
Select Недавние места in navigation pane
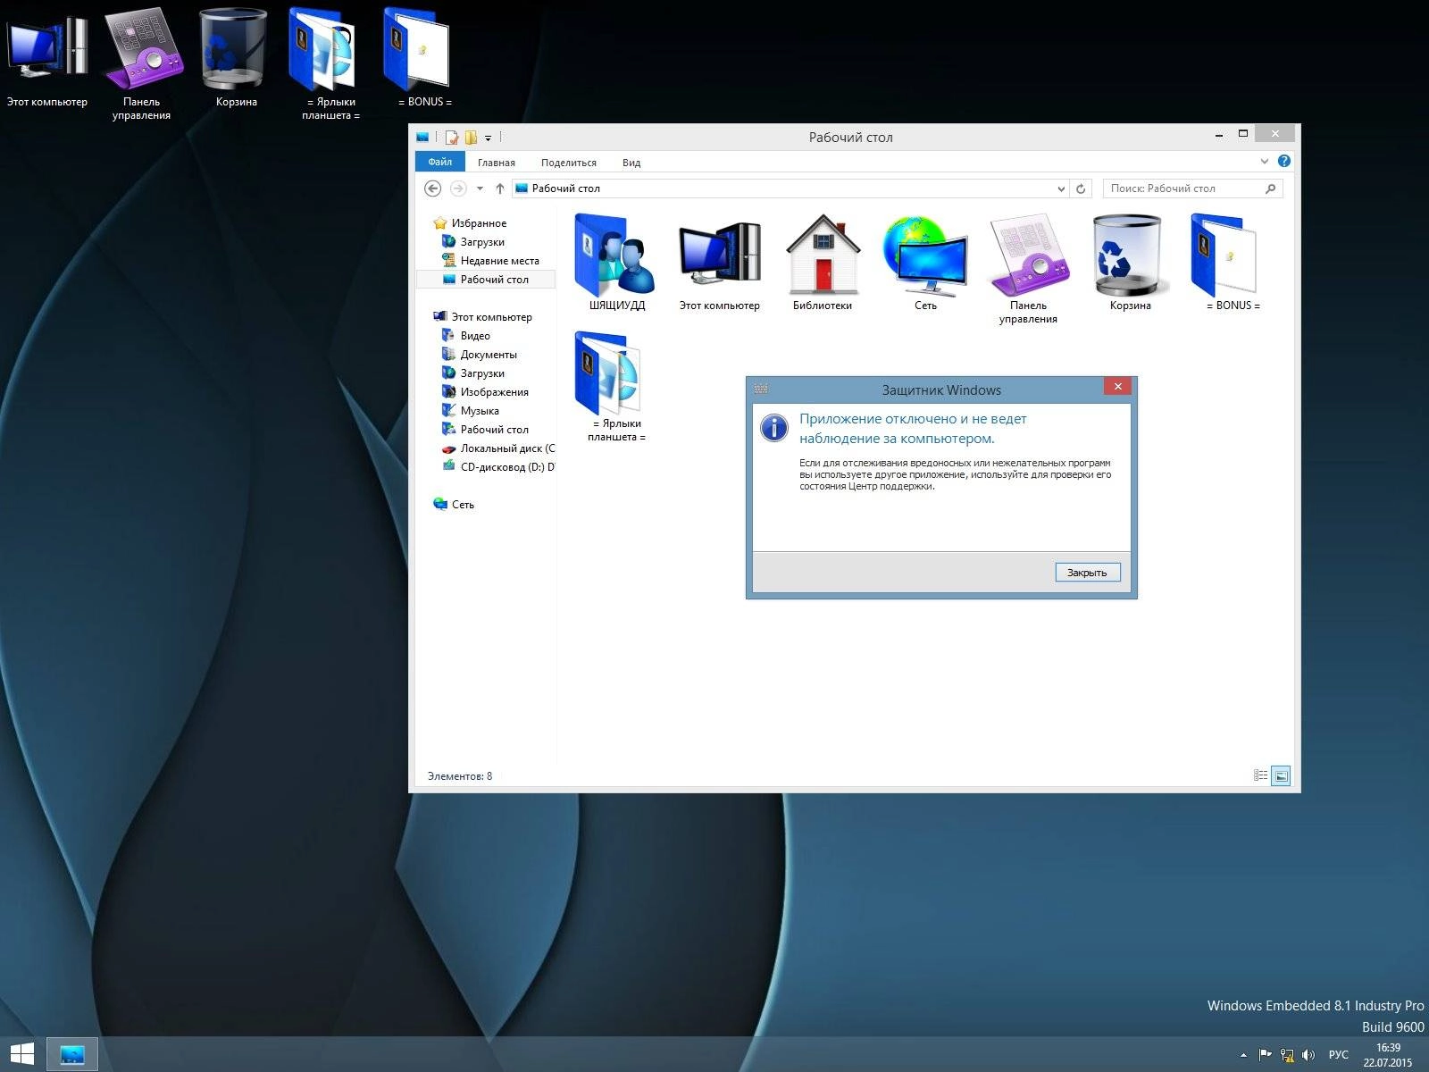tap(490, 261)
